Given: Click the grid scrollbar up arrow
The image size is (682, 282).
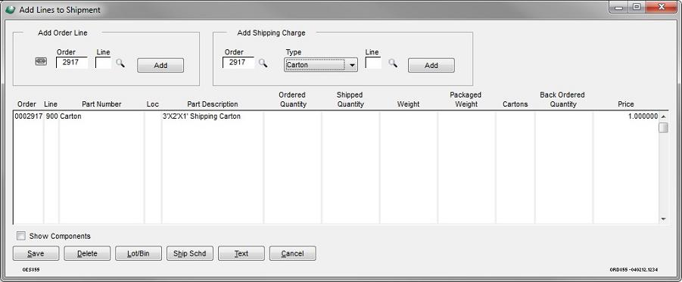Looking at the screenshot, I should (663, 116).
